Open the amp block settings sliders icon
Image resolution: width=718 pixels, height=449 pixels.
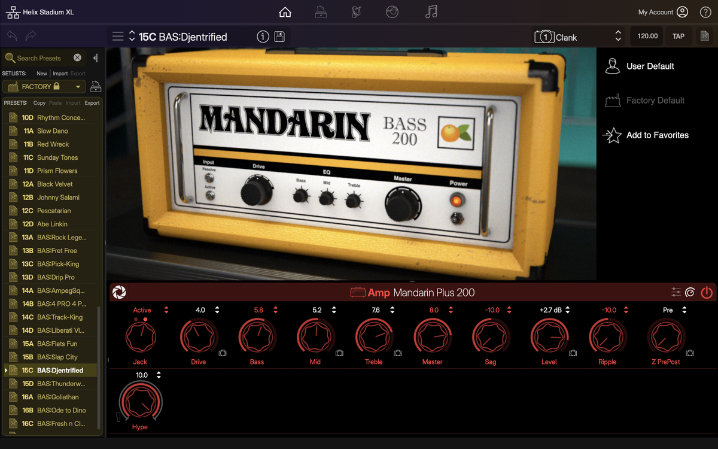(676, 292)
